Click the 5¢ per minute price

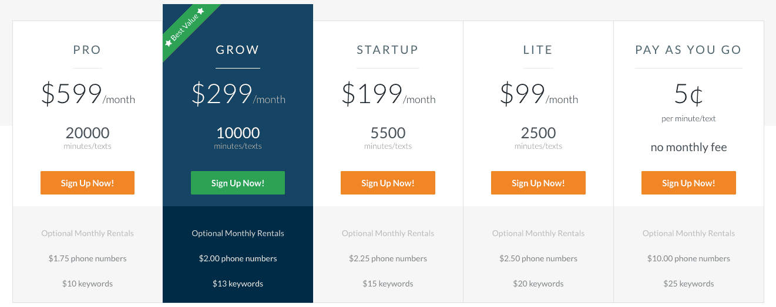coord(688,95)
